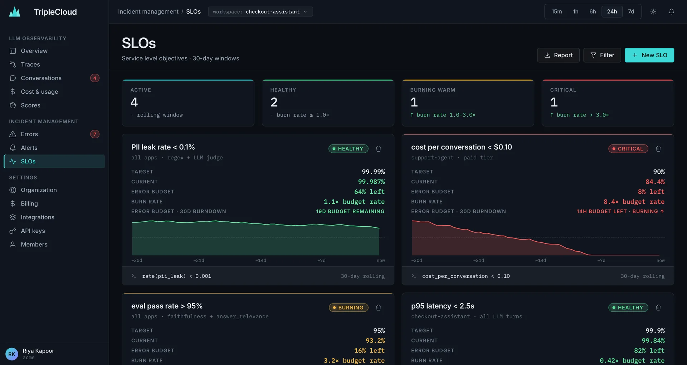This screenshot has width=687, height=365.
Task: Select the 7d time range
Action: coord(631,12)
